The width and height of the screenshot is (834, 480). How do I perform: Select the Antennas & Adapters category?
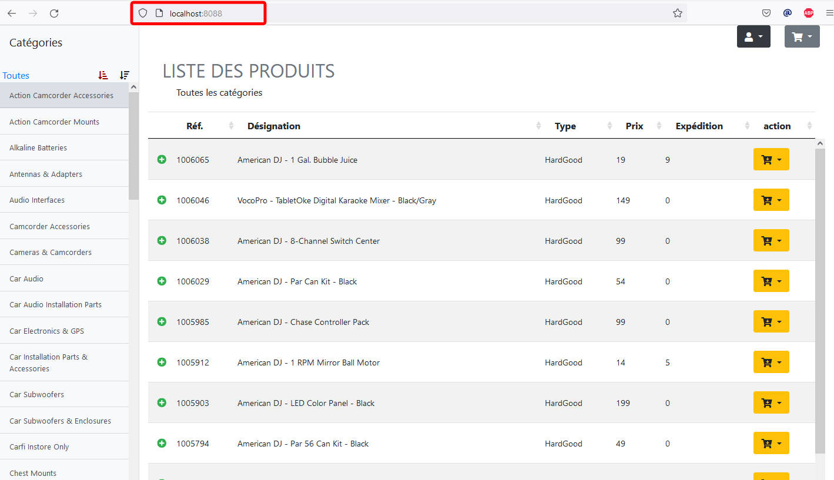64,174
